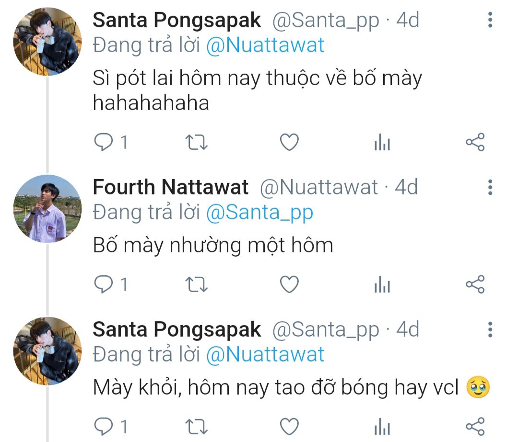This screenshot has width=518, height=442.
Task: Like the last tweet with crying emoji
Action: coord(289,426)
